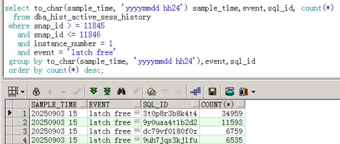The image size is (340, 144).
Task: Click instance_number in the where clause
Action: point(65,44)
